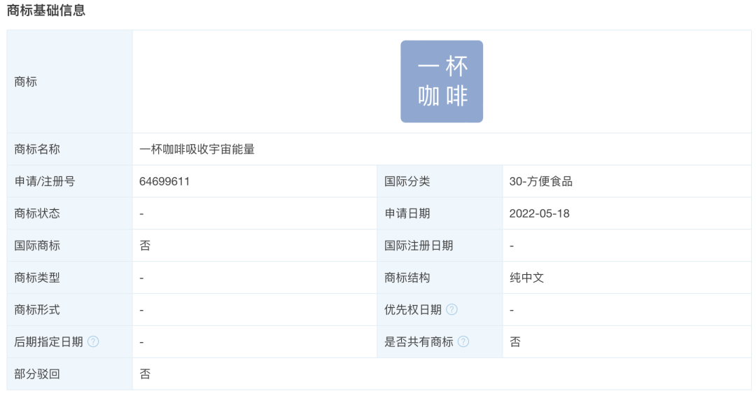Viewport: 756px width, 396px height.
Task: Click the 商标类型 label cell
Action: 37,278
